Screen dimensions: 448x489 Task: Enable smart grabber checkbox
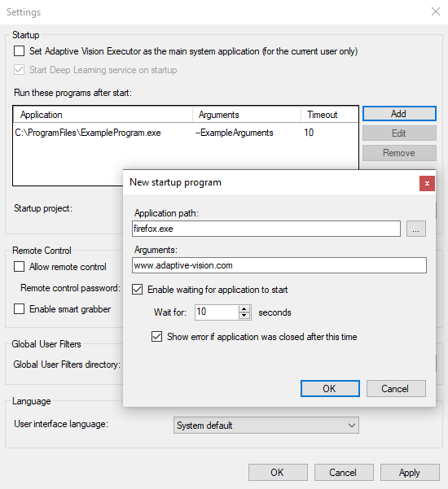19,309
